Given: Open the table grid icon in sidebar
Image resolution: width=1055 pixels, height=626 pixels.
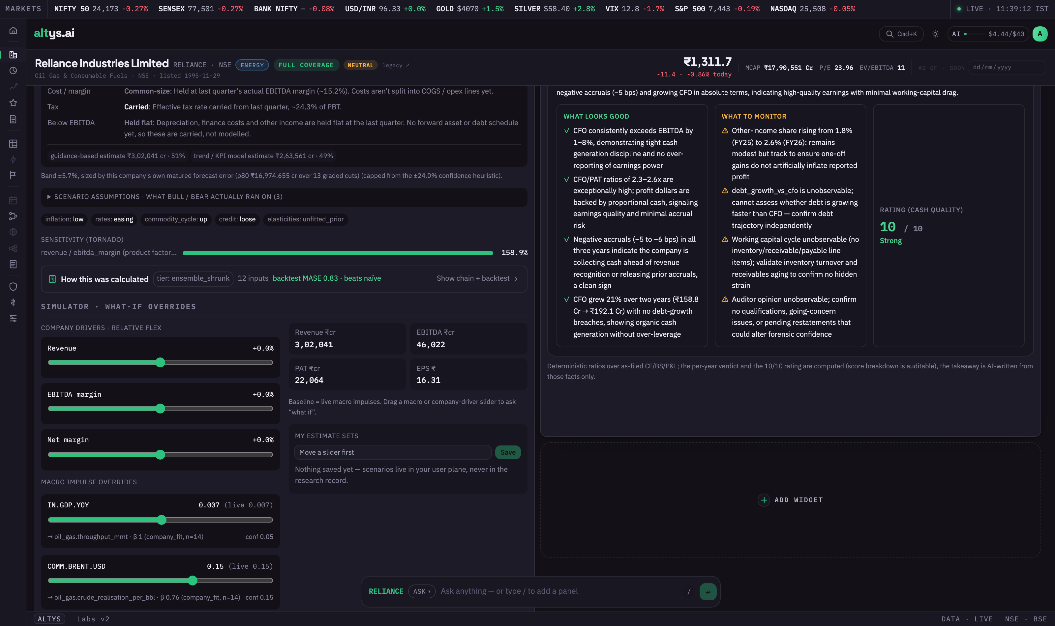Looking at the screenshot, I should pos(13,143).
